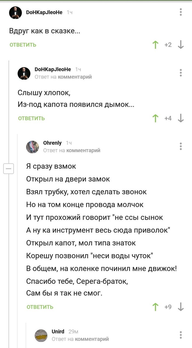The width and height of the screenshot is (192, 348).
Task: Downvote Ohrenly's poem comment
Action: click(181, 307)
